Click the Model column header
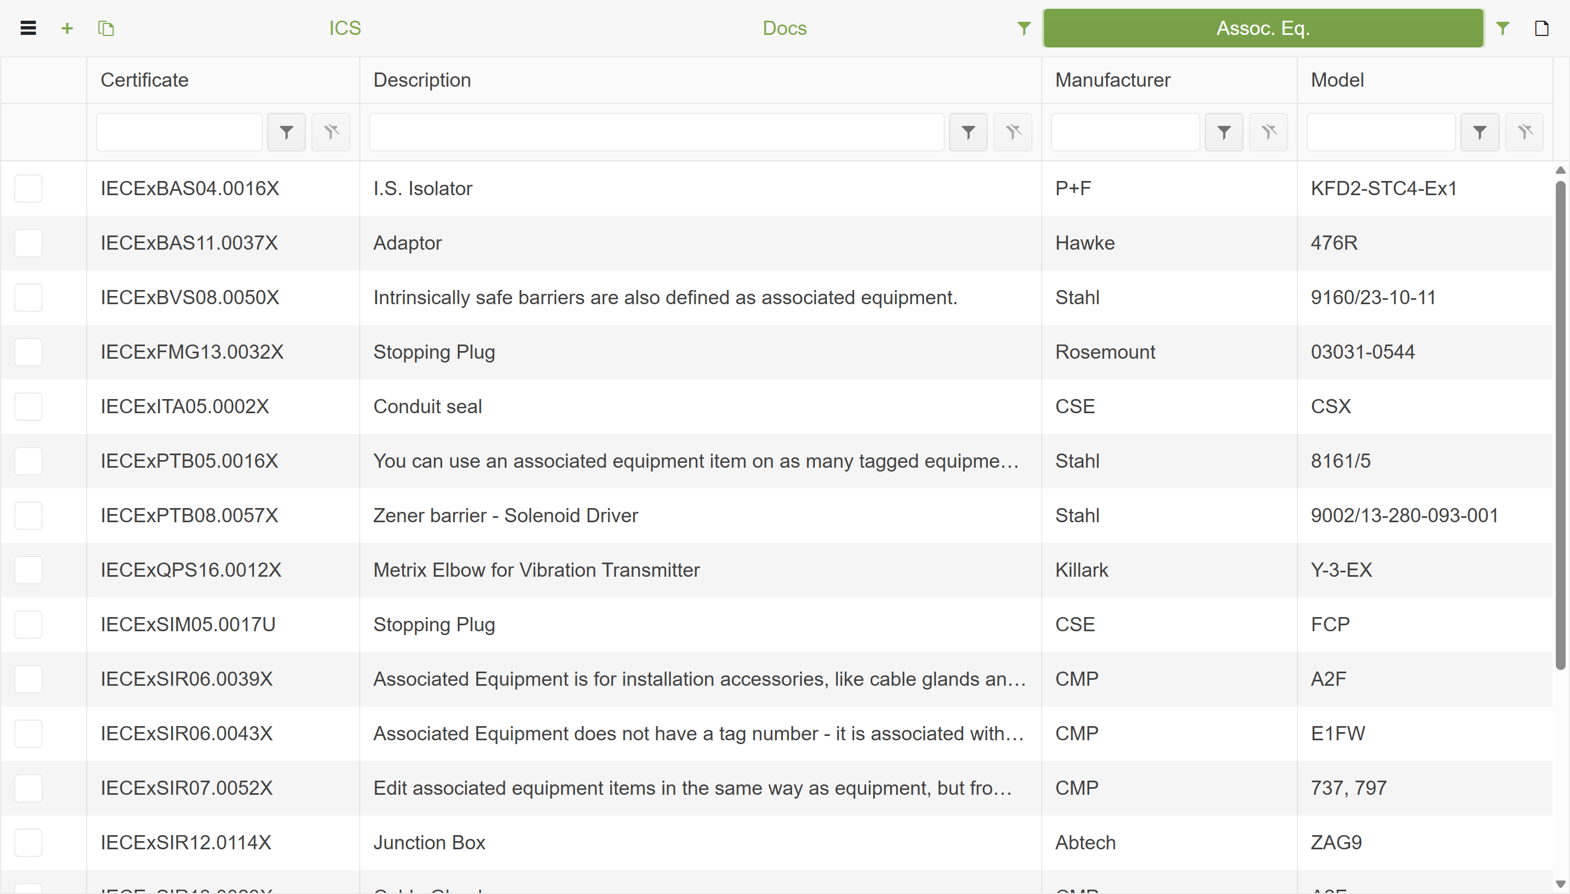Image resolution: width=1570 pixels, height=894 pixels. [1425, 81]
